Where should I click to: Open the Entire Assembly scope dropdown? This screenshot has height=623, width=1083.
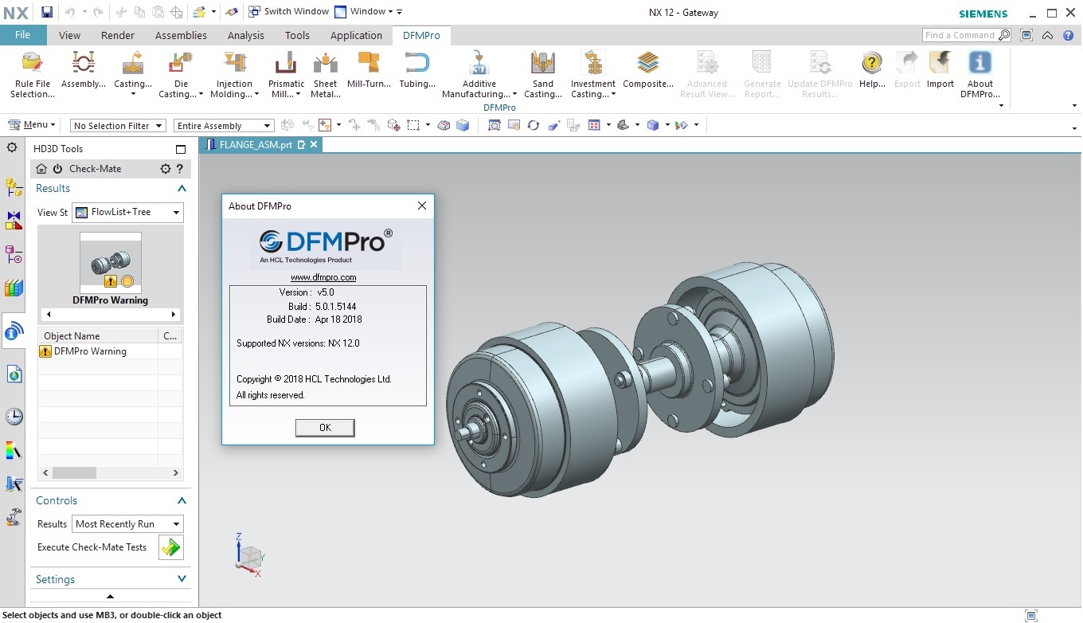pyautogui.click(x=224, y=126)
